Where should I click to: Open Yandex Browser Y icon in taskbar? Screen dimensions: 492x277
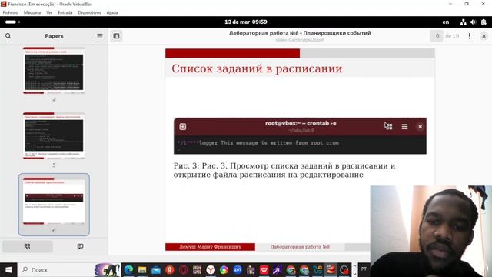211,270
